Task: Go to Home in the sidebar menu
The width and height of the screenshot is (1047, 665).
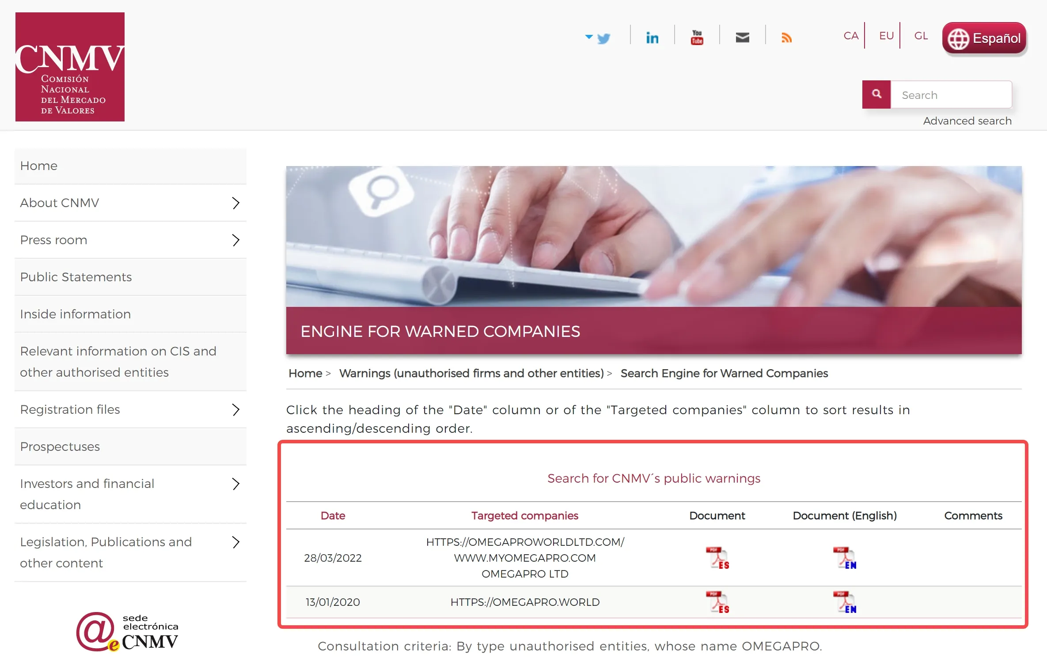Action: pyautogui.click(x=130, y=166)
